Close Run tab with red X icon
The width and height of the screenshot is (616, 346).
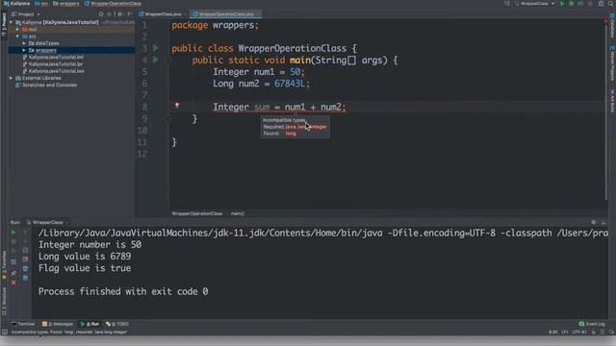(x=13, y=283)
